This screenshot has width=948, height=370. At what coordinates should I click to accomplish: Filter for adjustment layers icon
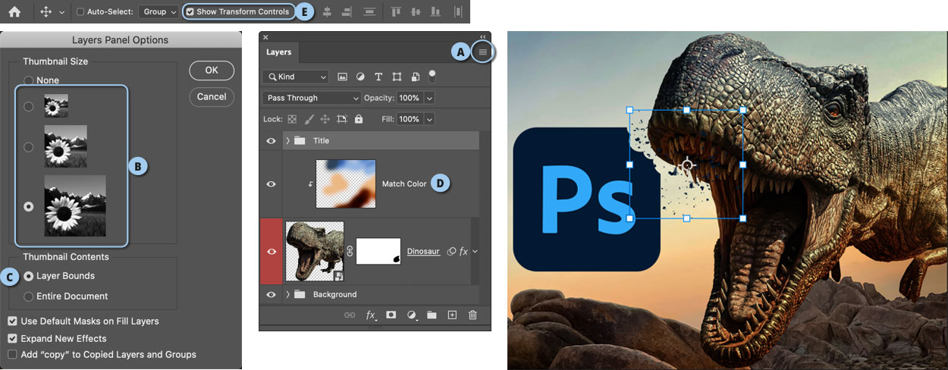pyautogui.click(x=360, y=77)
